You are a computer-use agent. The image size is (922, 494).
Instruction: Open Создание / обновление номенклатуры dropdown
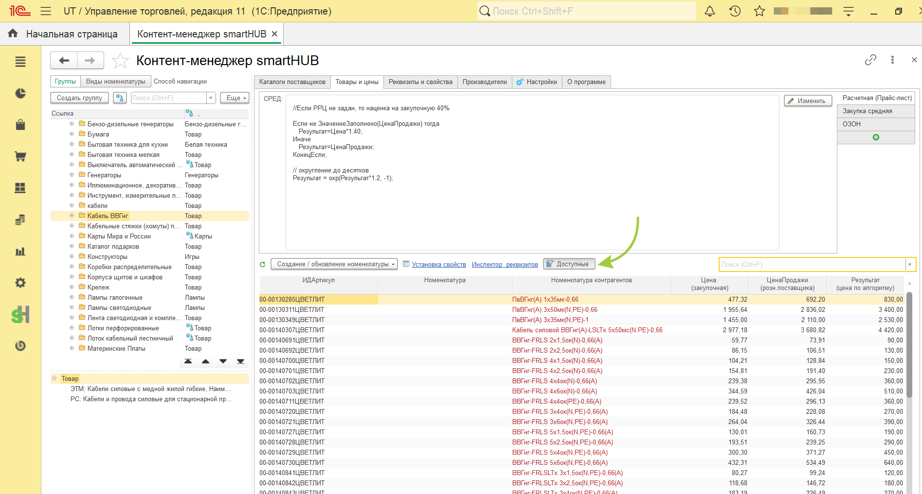click(x=334, y=264)
